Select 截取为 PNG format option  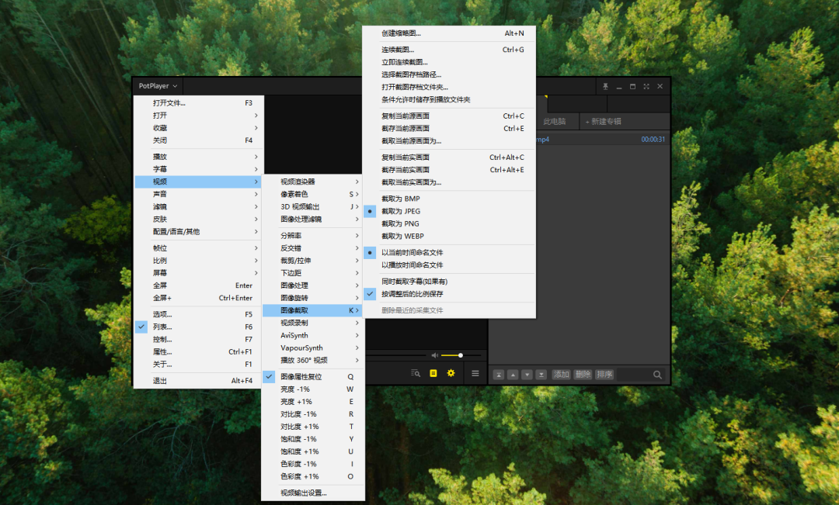click(x=401, y=223)
